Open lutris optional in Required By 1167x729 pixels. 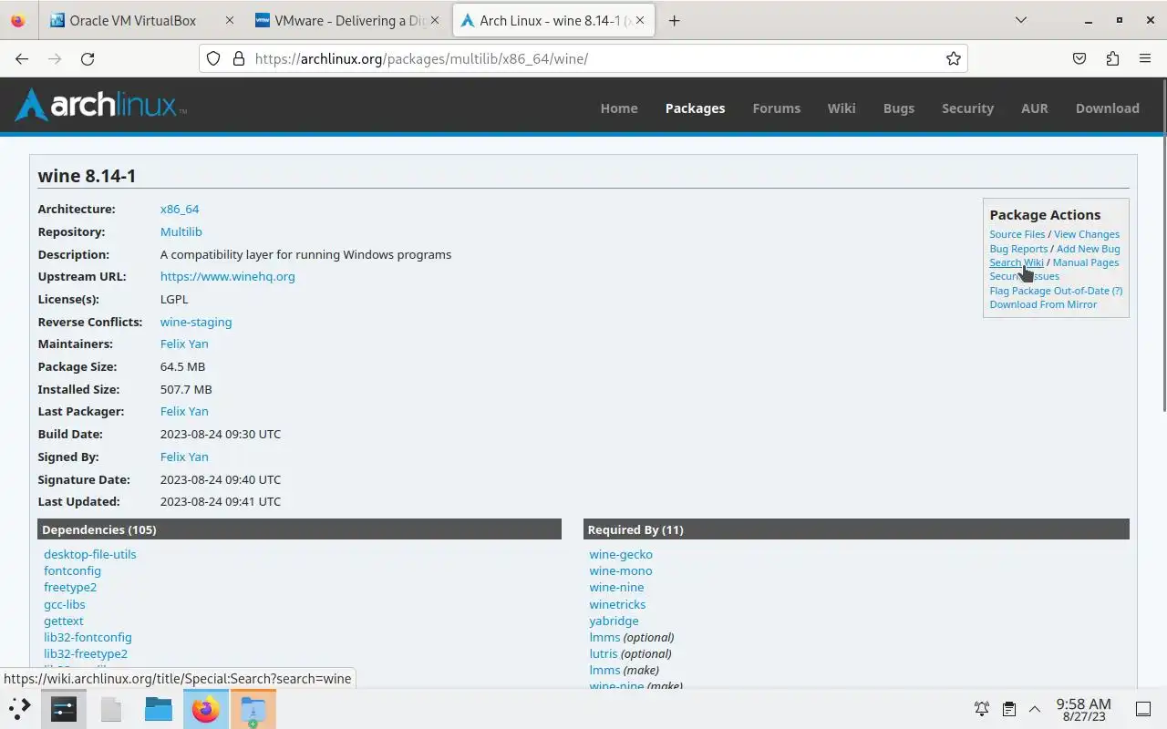coord(603,653)
